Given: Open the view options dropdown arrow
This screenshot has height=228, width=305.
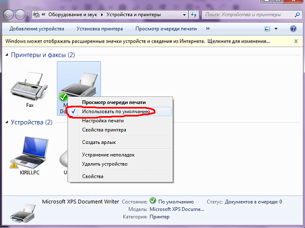Looking at the screenshot, I should tap(276, 29).
